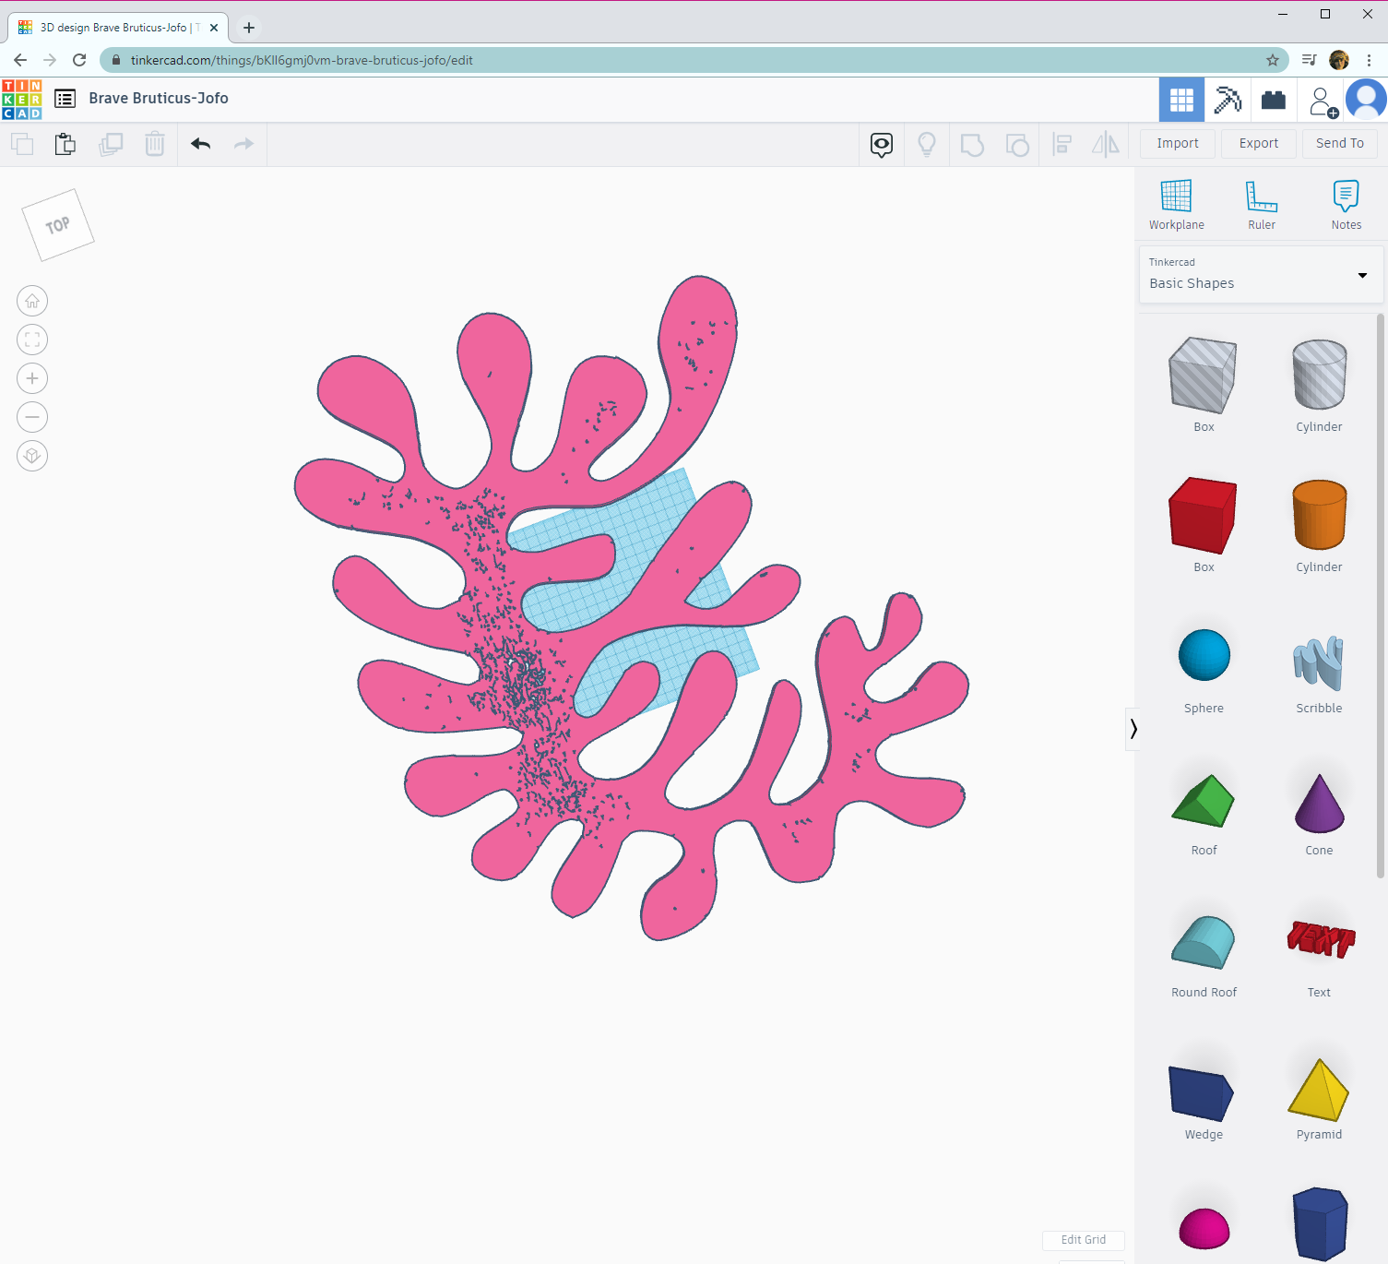This screenshot has width=1388, height=1264.
Task: Toggle Show all lightbulb icon
Action: point(927,144)
